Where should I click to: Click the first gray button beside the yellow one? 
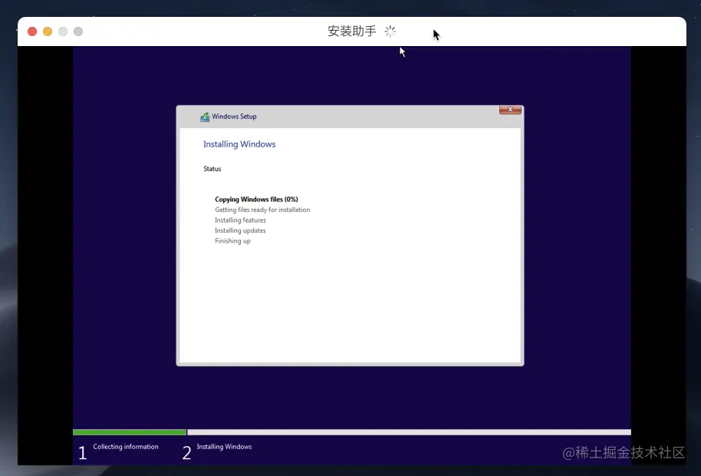(63, 31)
